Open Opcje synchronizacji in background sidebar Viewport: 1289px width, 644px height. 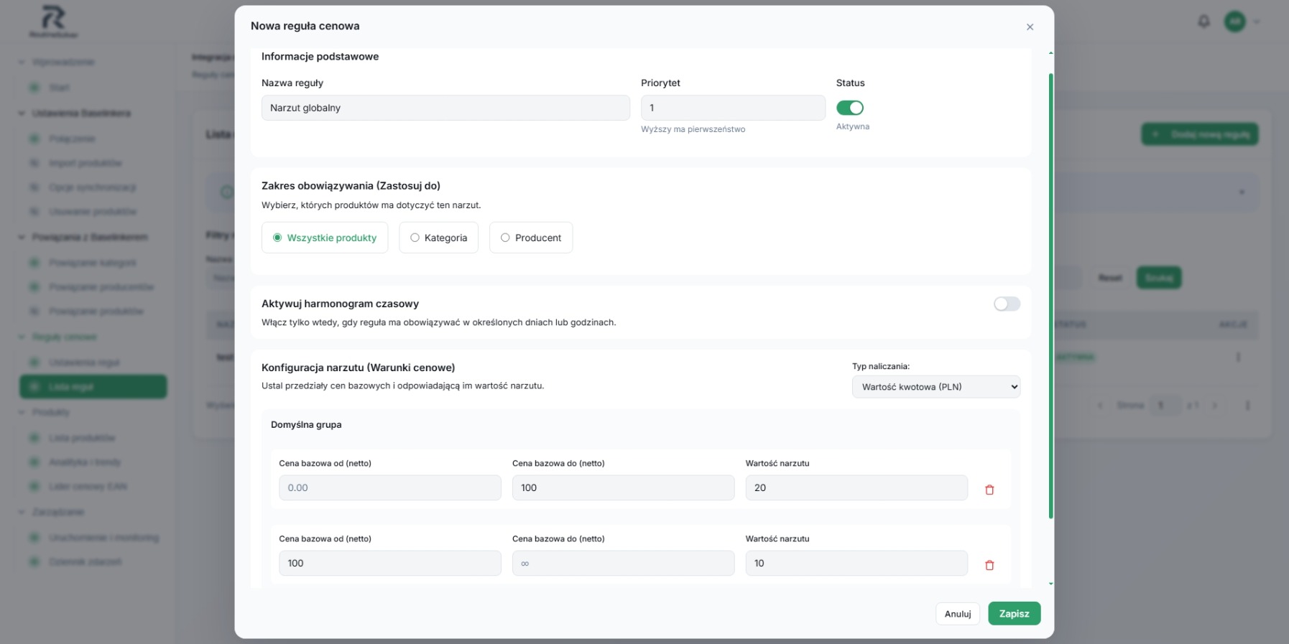point(92,187)
